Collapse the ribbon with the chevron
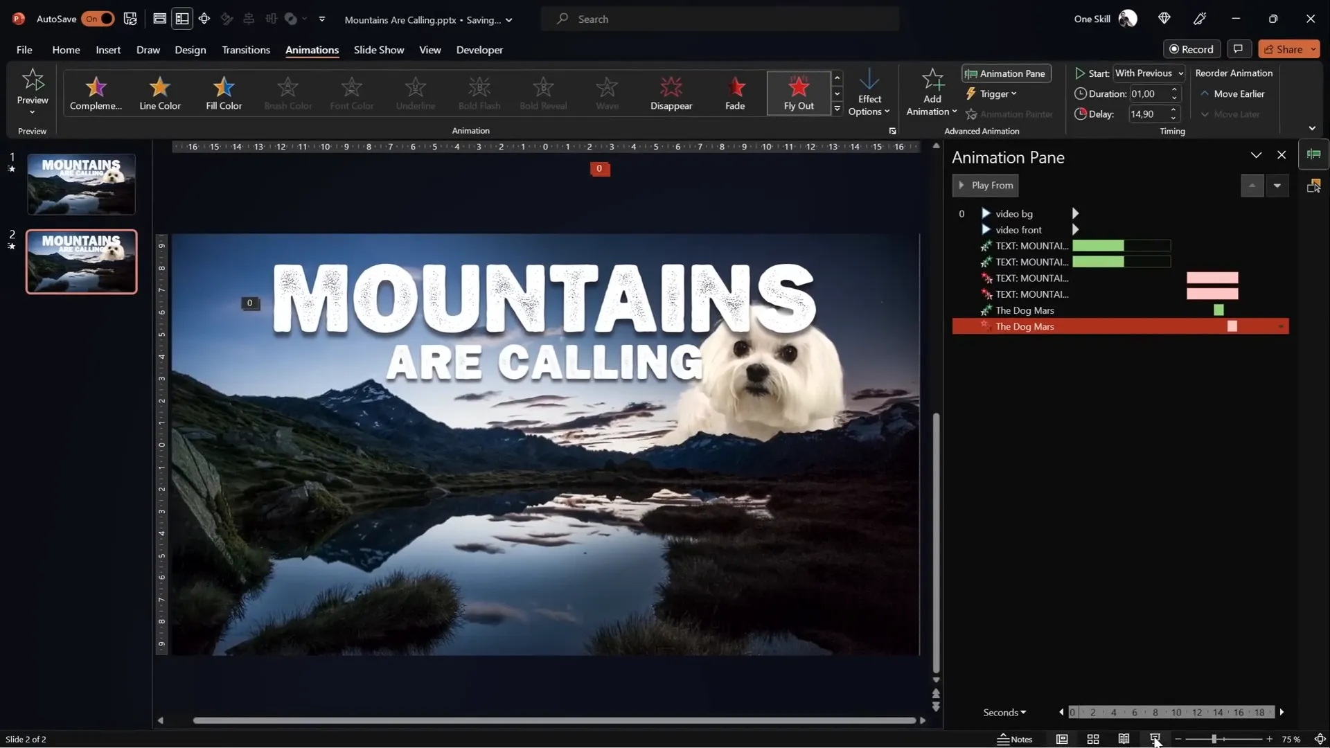 click(1312, 128)
